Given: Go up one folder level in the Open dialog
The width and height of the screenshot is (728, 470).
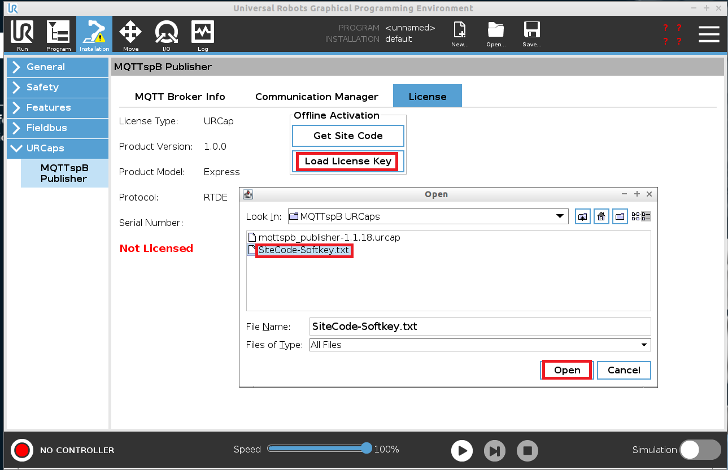Looking at the screenshot, I should (583, 216).
